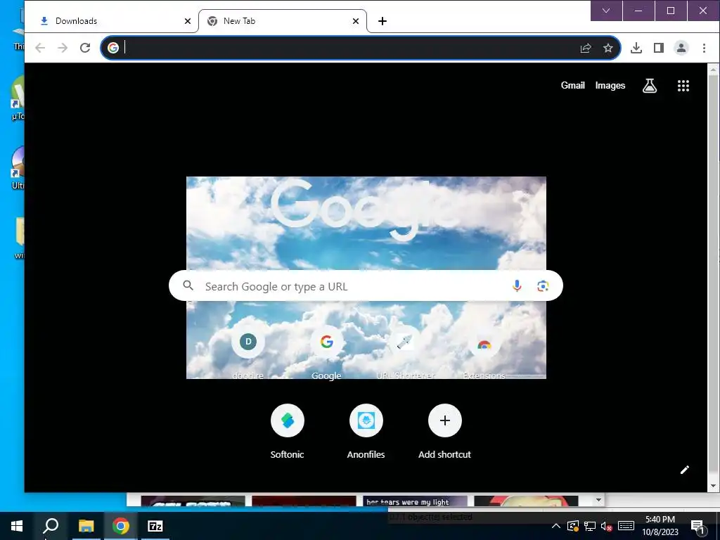Open the touch keyboard tray icon

pyautogui.click(x=626, y=526)
